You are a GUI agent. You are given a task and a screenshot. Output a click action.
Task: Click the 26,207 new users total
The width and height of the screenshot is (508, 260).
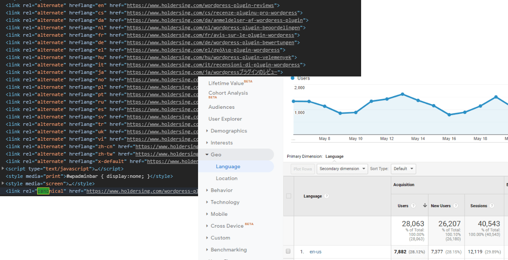[450, 224]
